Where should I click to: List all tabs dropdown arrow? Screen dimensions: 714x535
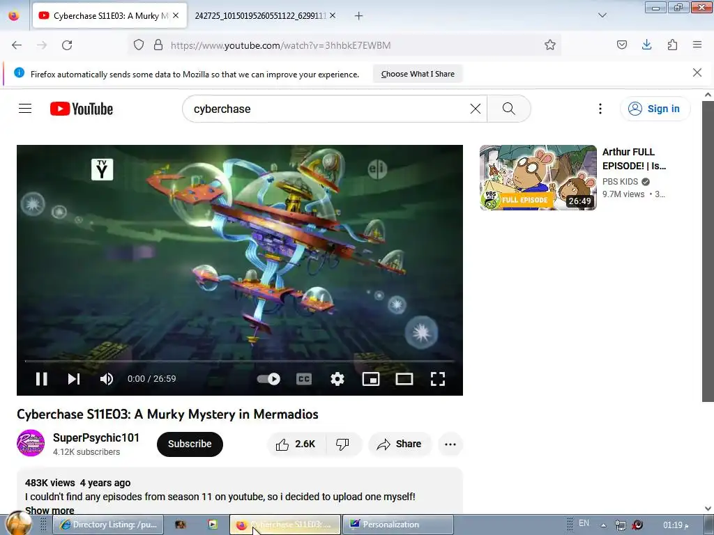coord(602,15)
